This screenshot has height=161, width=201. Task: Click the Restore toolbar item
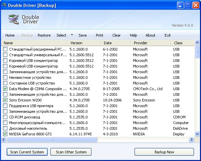click(44, 35)
